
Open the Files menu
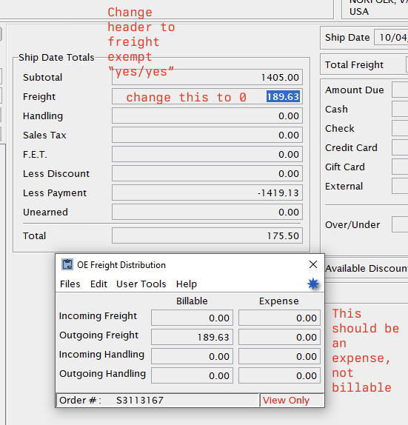[x=70, y=284]
